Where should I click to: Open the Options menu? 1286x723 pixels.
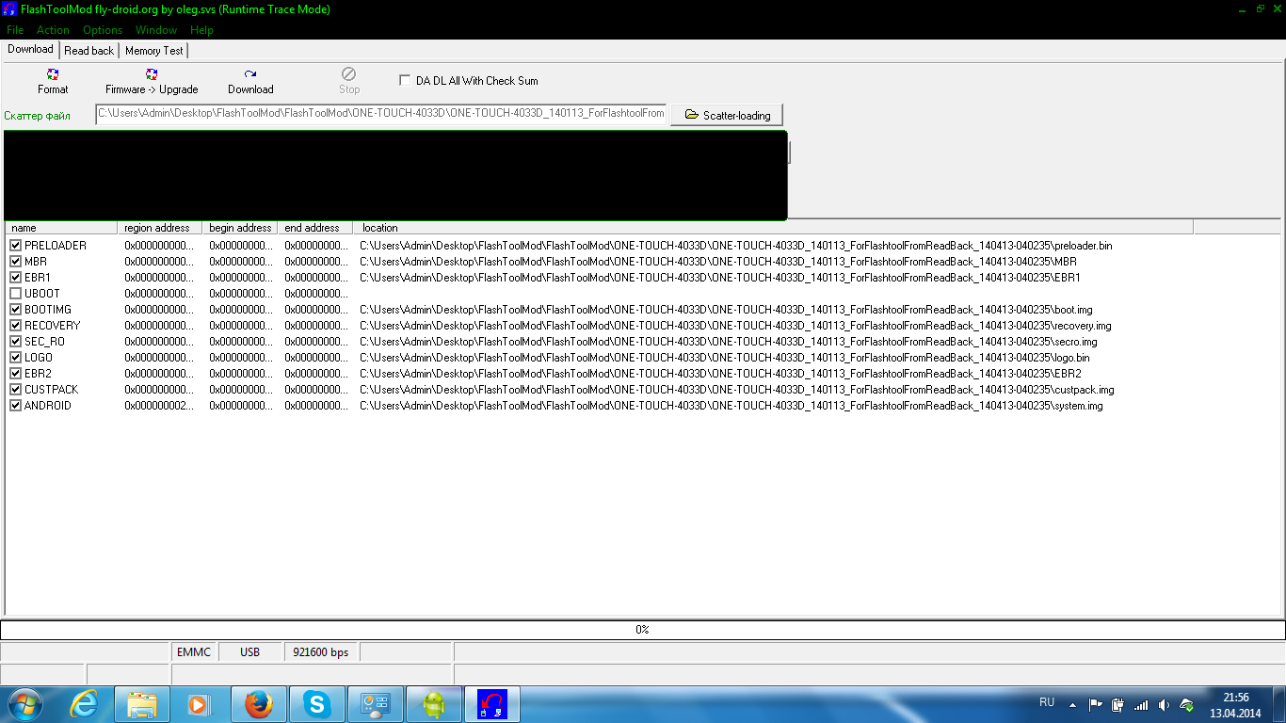click(x=103, y=30)
